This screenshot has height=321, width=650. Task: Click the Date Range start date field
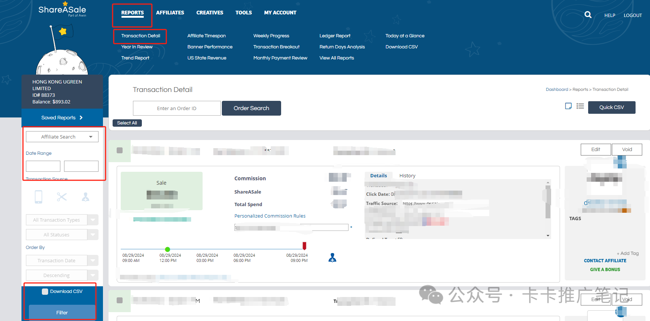43,166
